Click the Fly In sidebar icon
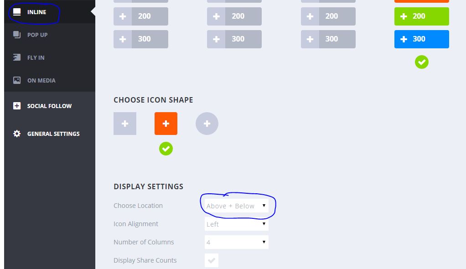This screenshot has height=269, width=466. [17, 57]
